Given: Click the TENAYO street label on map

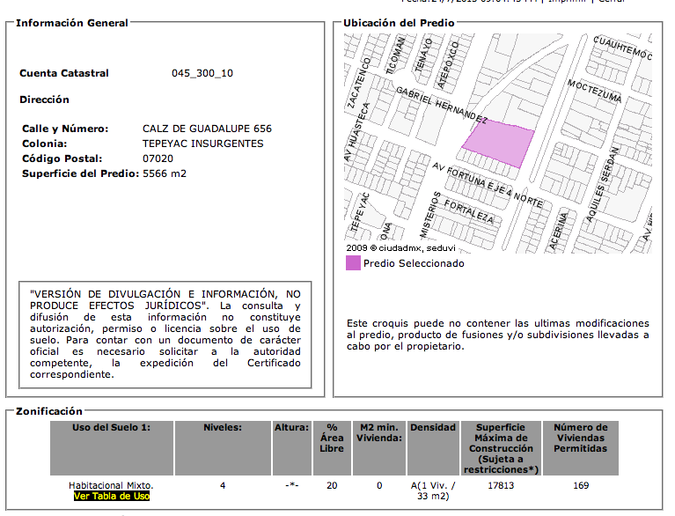Looking at the screenshot, I should tap(423, 55).
